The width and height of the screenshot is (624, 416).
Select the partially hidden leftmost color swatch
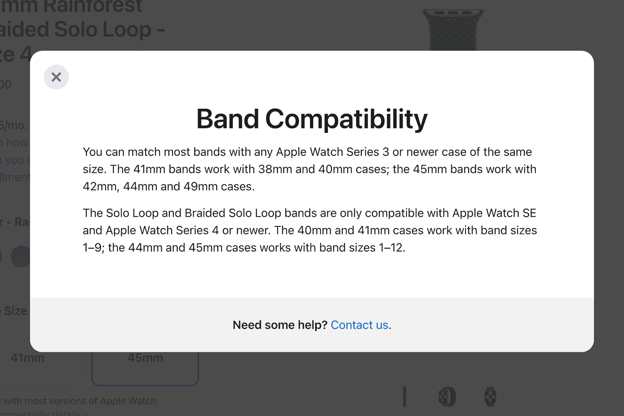pyautogui.click(x=1, y=256)
